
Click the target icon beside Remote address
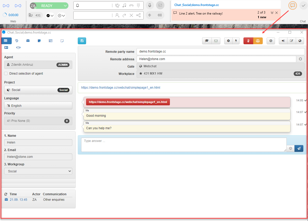(300, 59)
